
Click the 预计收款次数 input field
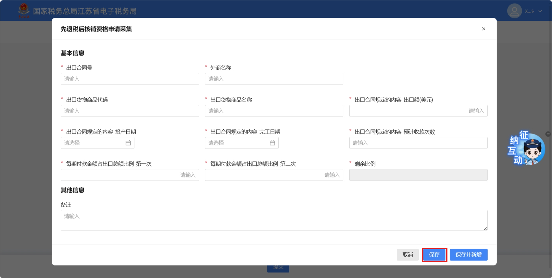coord(418,143)
